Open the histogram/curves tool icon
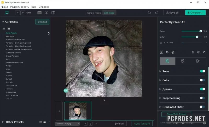 (x=161, y=52)
